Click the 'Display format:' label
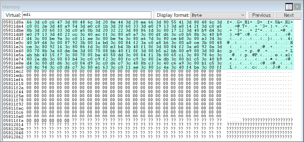304x142 pixels. (x=173, y=15)
